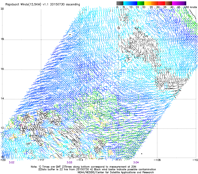
Task: Pick the brown 35–40 knots legend swatch
Action: [x=169, y=3]
